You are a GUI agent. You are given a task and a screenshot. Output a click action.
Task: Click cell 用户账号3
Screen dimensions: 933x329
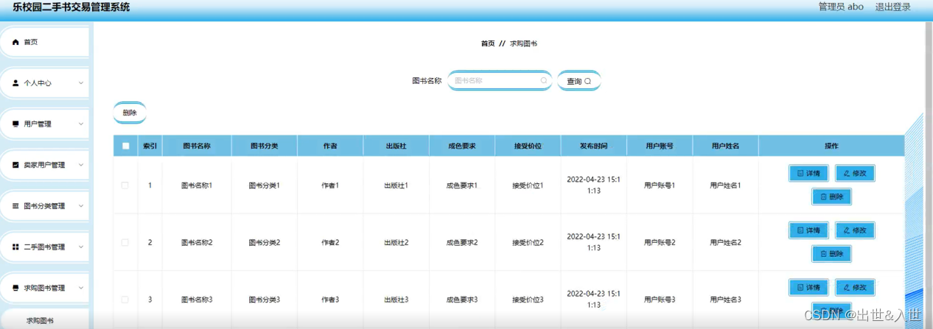coord(660,300)
